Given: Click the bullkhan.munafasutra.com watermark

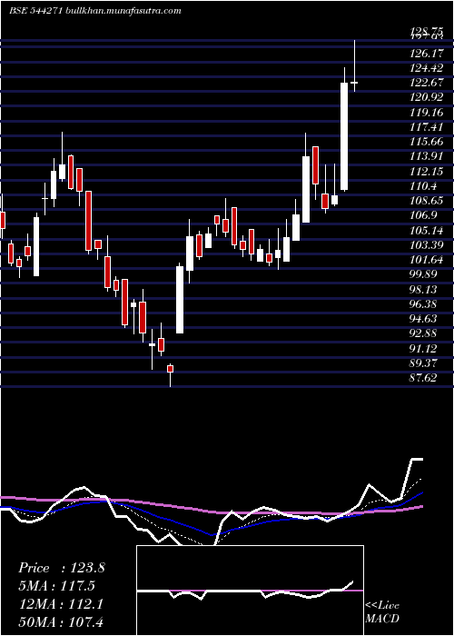Looking at the screenshot, I should click(123, 11).
